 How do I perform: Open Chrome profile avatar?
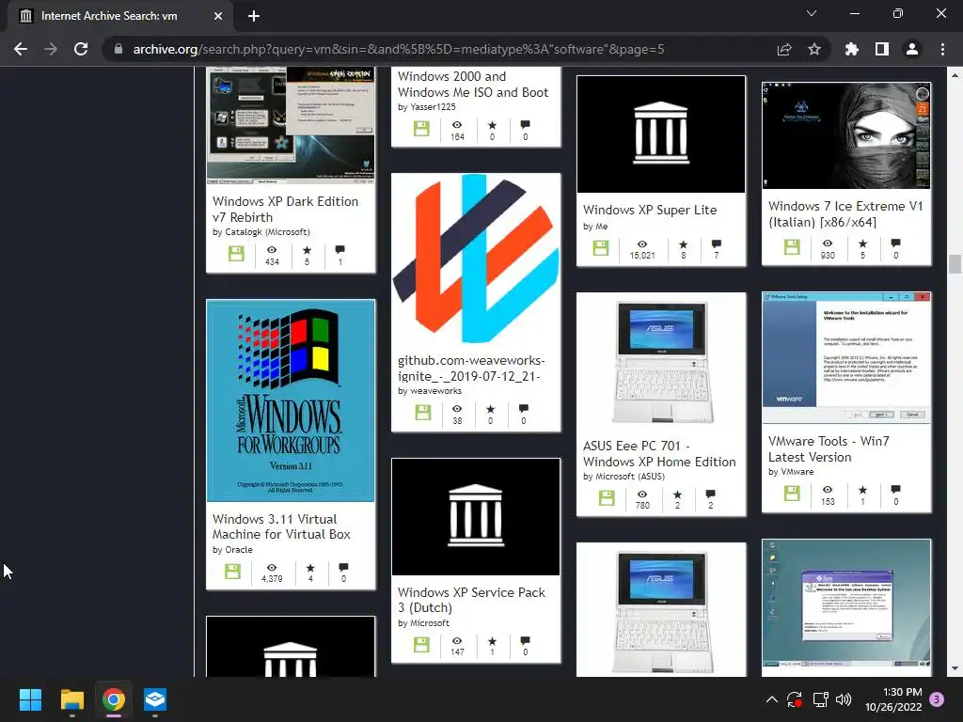pyautogui.click(x=912, y=49)
